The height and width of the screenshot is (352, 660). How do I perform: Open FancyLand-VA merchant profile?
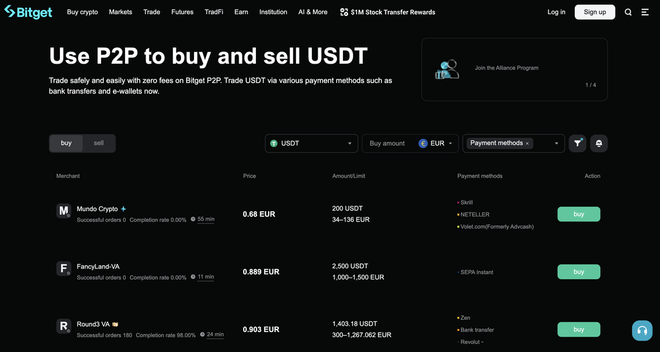pyautogui.click(x=98, y=266)
